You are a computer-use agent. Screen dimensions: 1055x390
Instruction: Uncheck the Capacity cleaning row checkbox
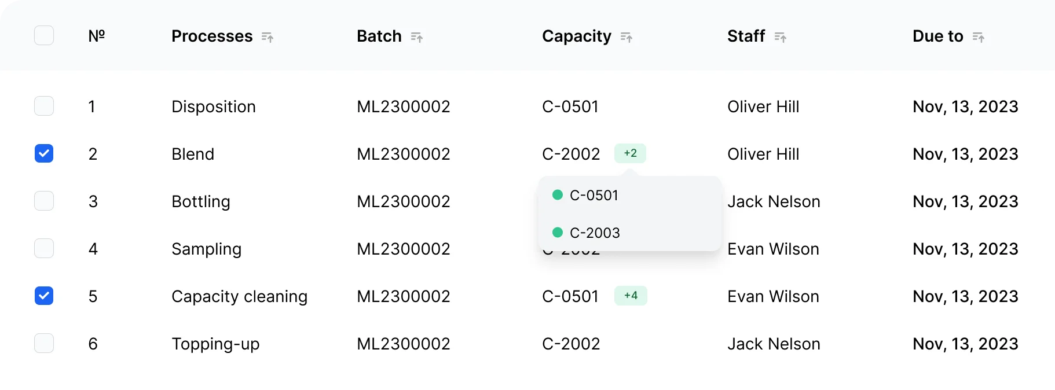click(44, 296)
